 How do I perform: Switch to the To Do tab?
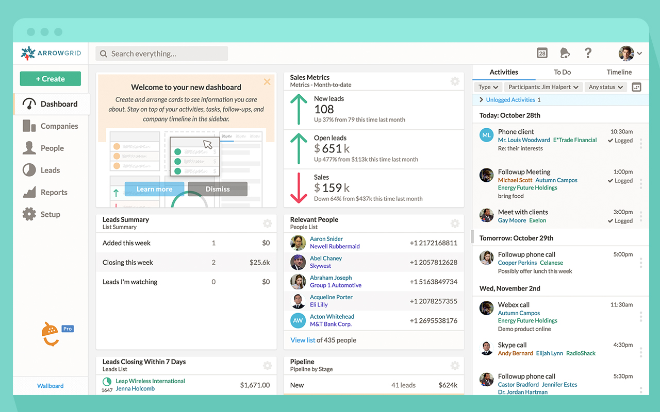coord(562,72)
